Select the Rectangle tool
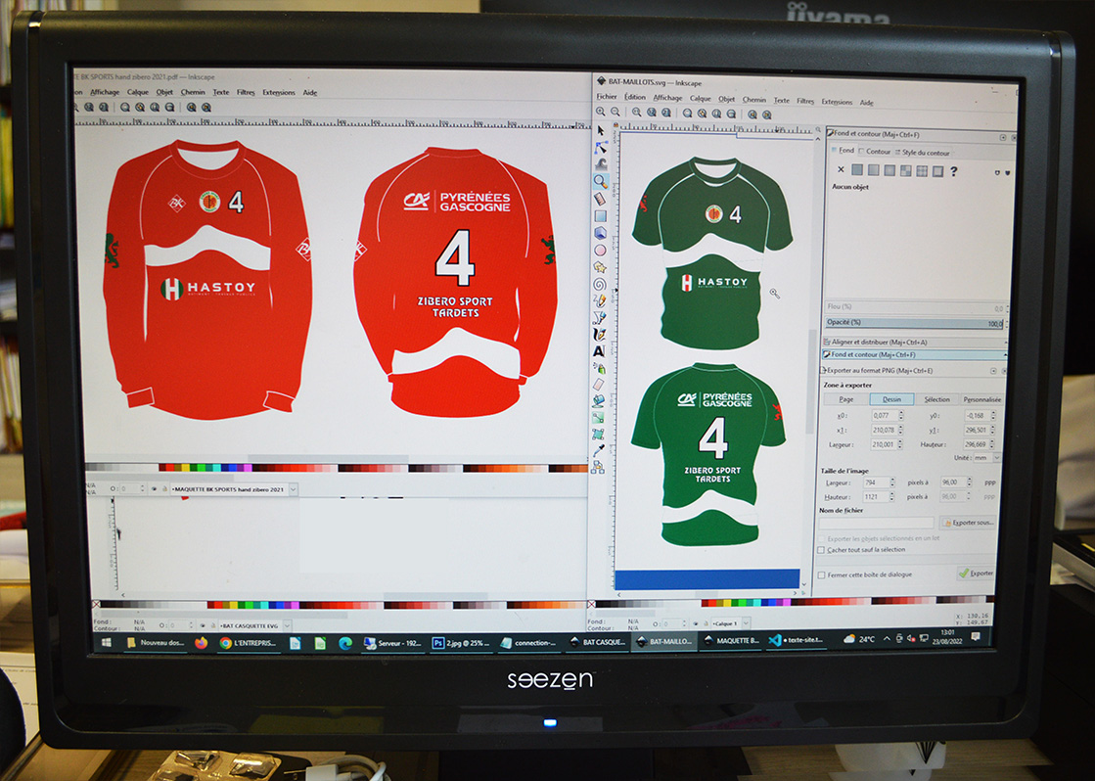This screenshot has height=781, width=1095. pos(600,216)
